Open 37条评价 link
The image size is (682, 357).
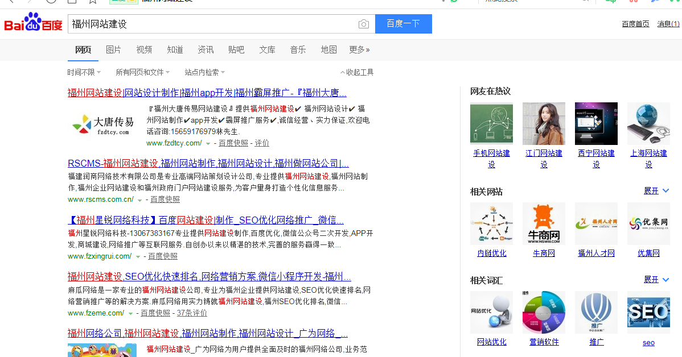point(192,313)
